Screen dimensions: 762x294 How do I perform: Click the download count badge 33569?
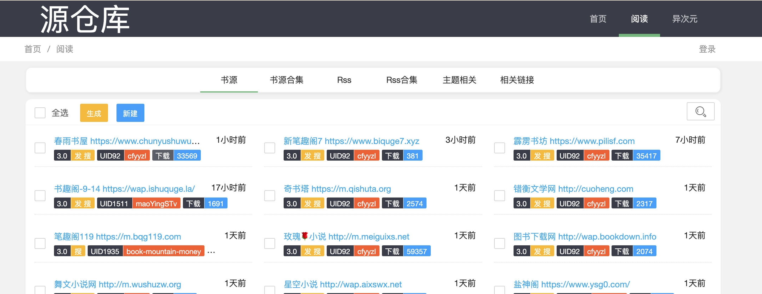187,156
